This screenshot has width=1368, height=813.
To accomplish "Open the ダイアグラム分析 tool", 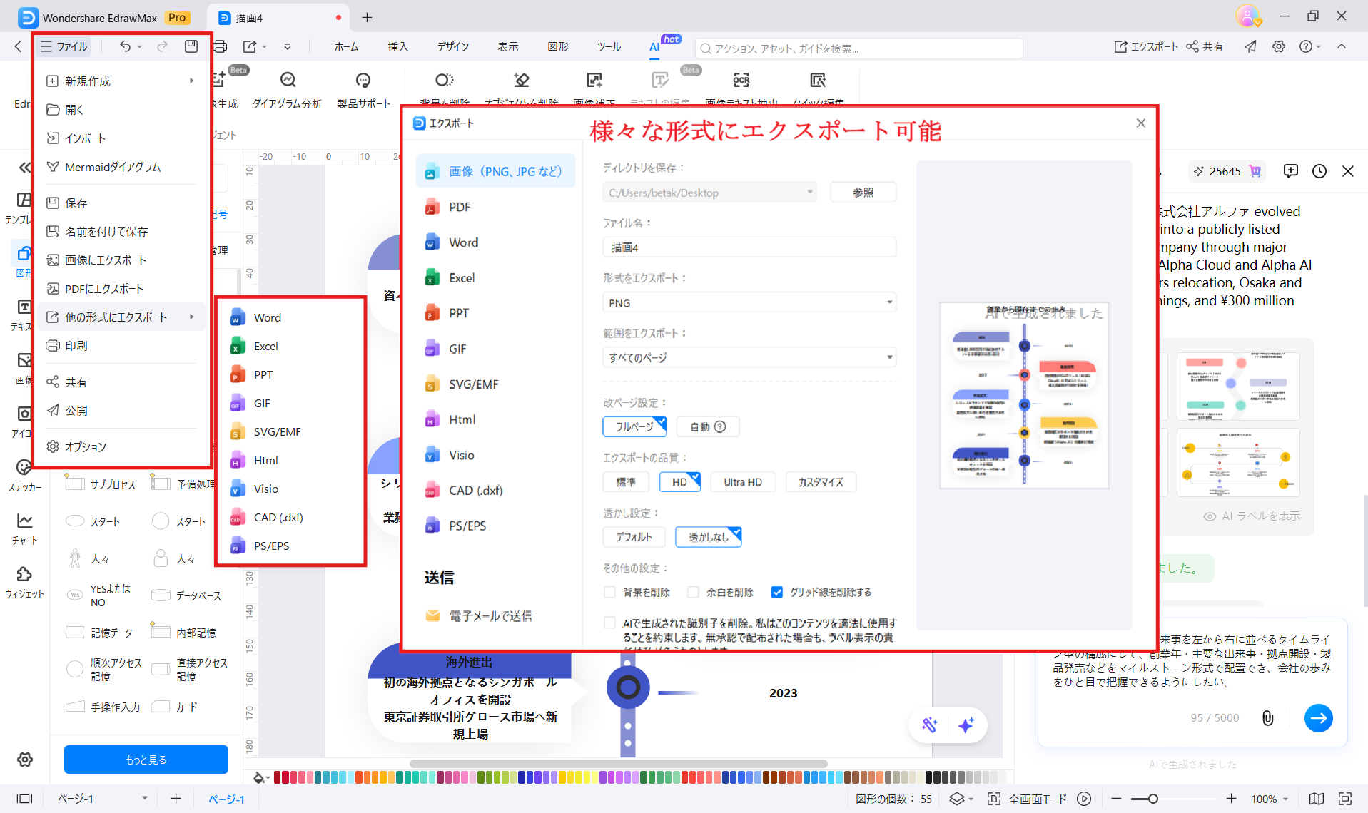I will coord(288,91).
